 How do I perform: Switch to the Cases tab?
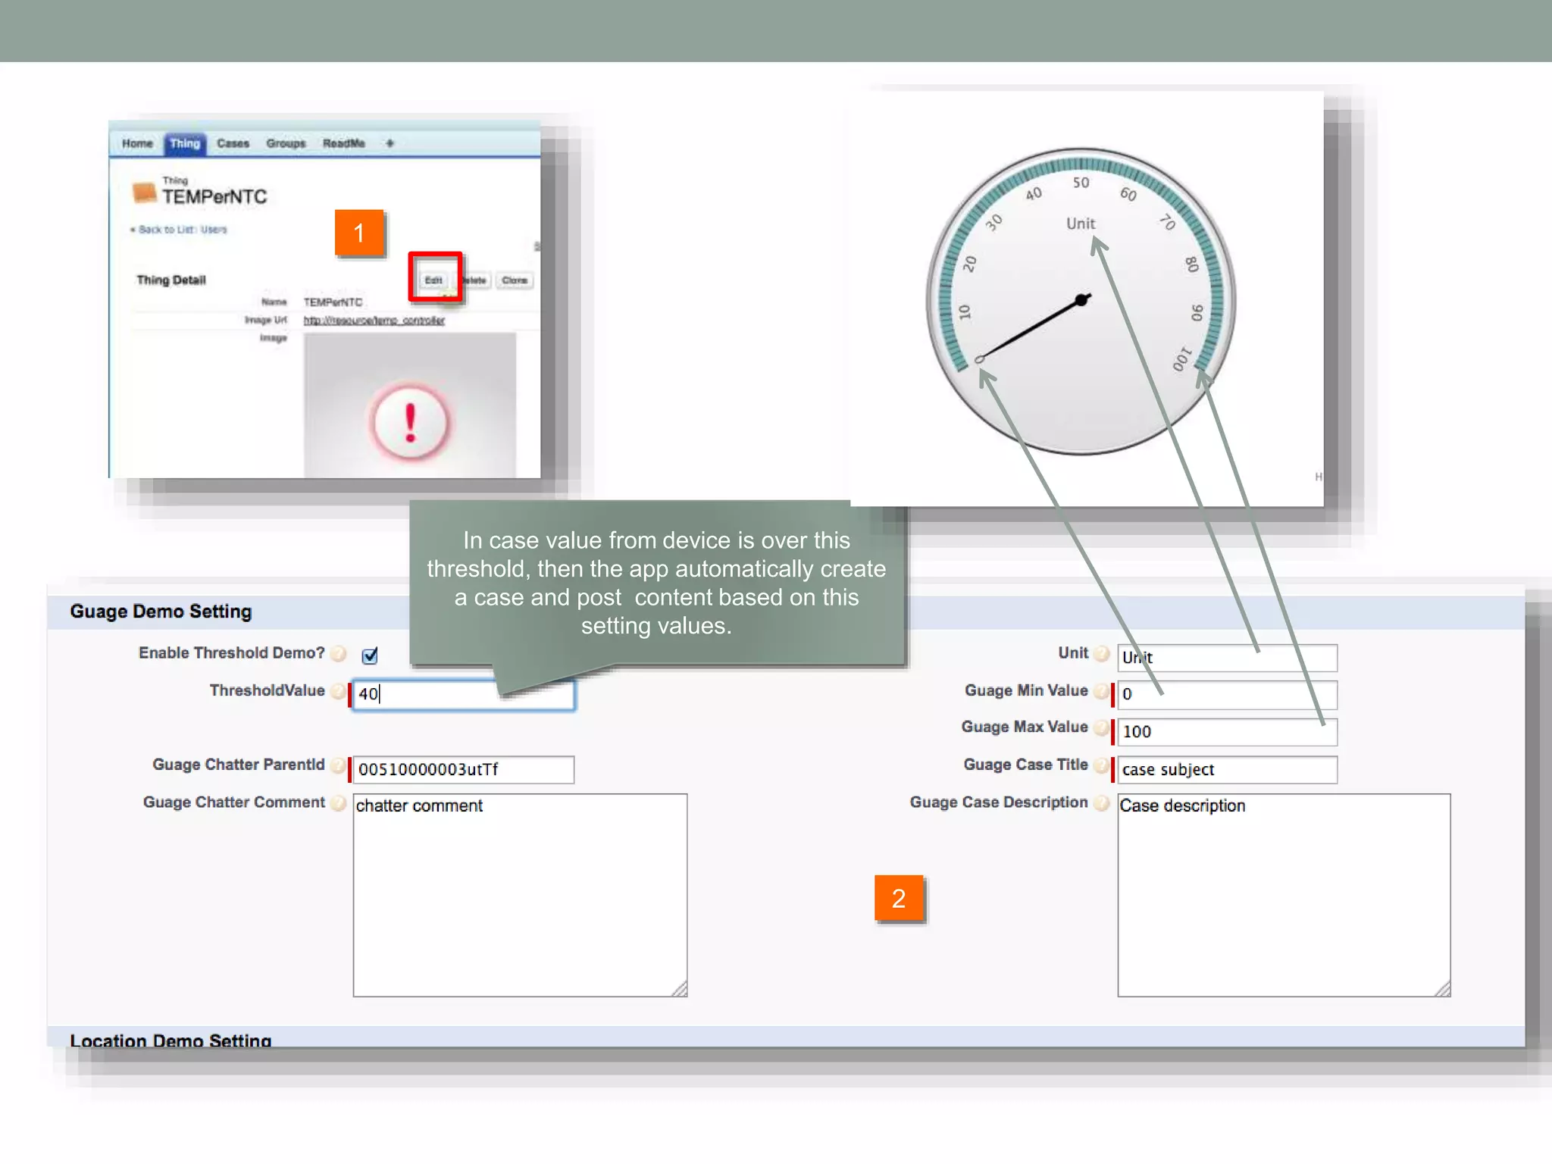pos(233,143)
